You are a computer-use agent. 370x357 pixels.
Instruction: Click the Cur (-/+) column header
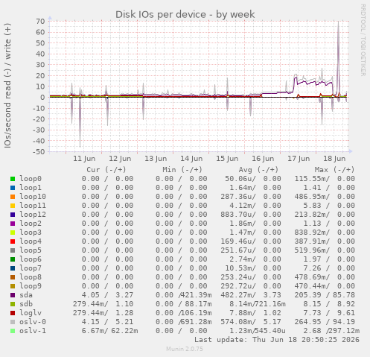106,170
